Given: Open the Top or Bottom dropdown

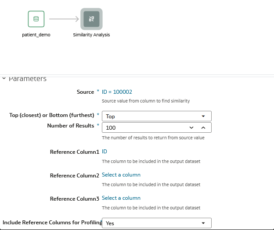Looking at the screenshot, I should click(x=157, y=116).
